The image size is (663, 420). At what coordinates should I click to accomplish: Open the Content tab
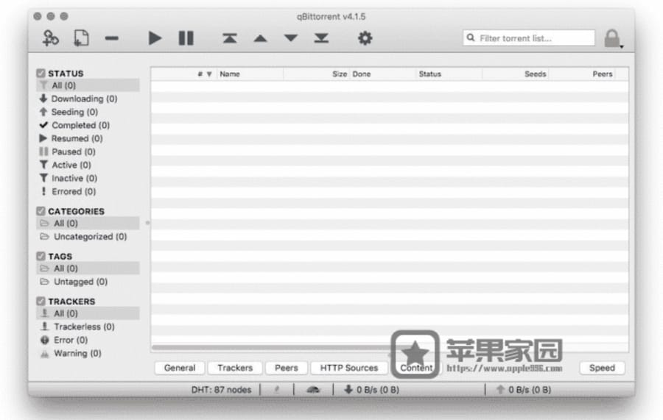pos(416,368)
